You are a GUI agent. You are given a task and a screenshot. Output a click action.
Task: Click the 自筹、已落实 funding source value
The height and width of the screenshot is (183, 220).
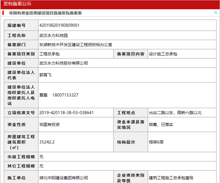(x=161, y=124)
